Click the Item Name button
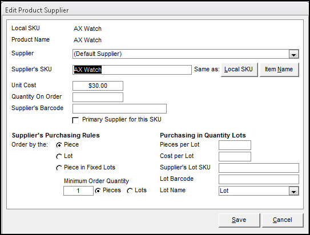310x235 pixels. (279, 70)
